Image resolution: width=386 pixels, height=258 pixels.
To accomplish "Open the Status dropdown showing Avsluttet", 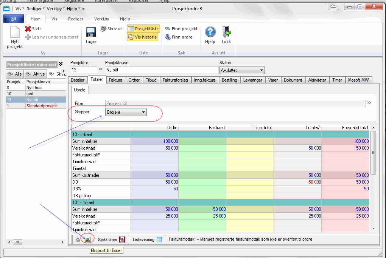I will pyautogui.click(x=242, y=70).
